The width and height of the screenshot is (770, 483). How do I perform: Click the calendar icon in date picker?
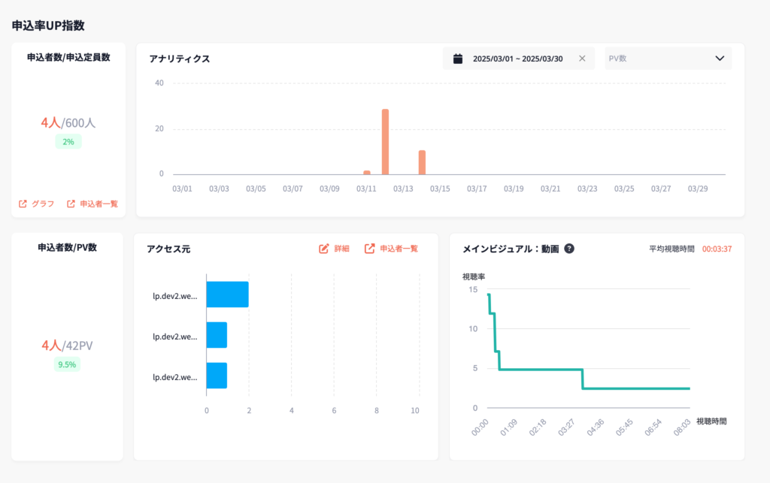pos(457,59)
